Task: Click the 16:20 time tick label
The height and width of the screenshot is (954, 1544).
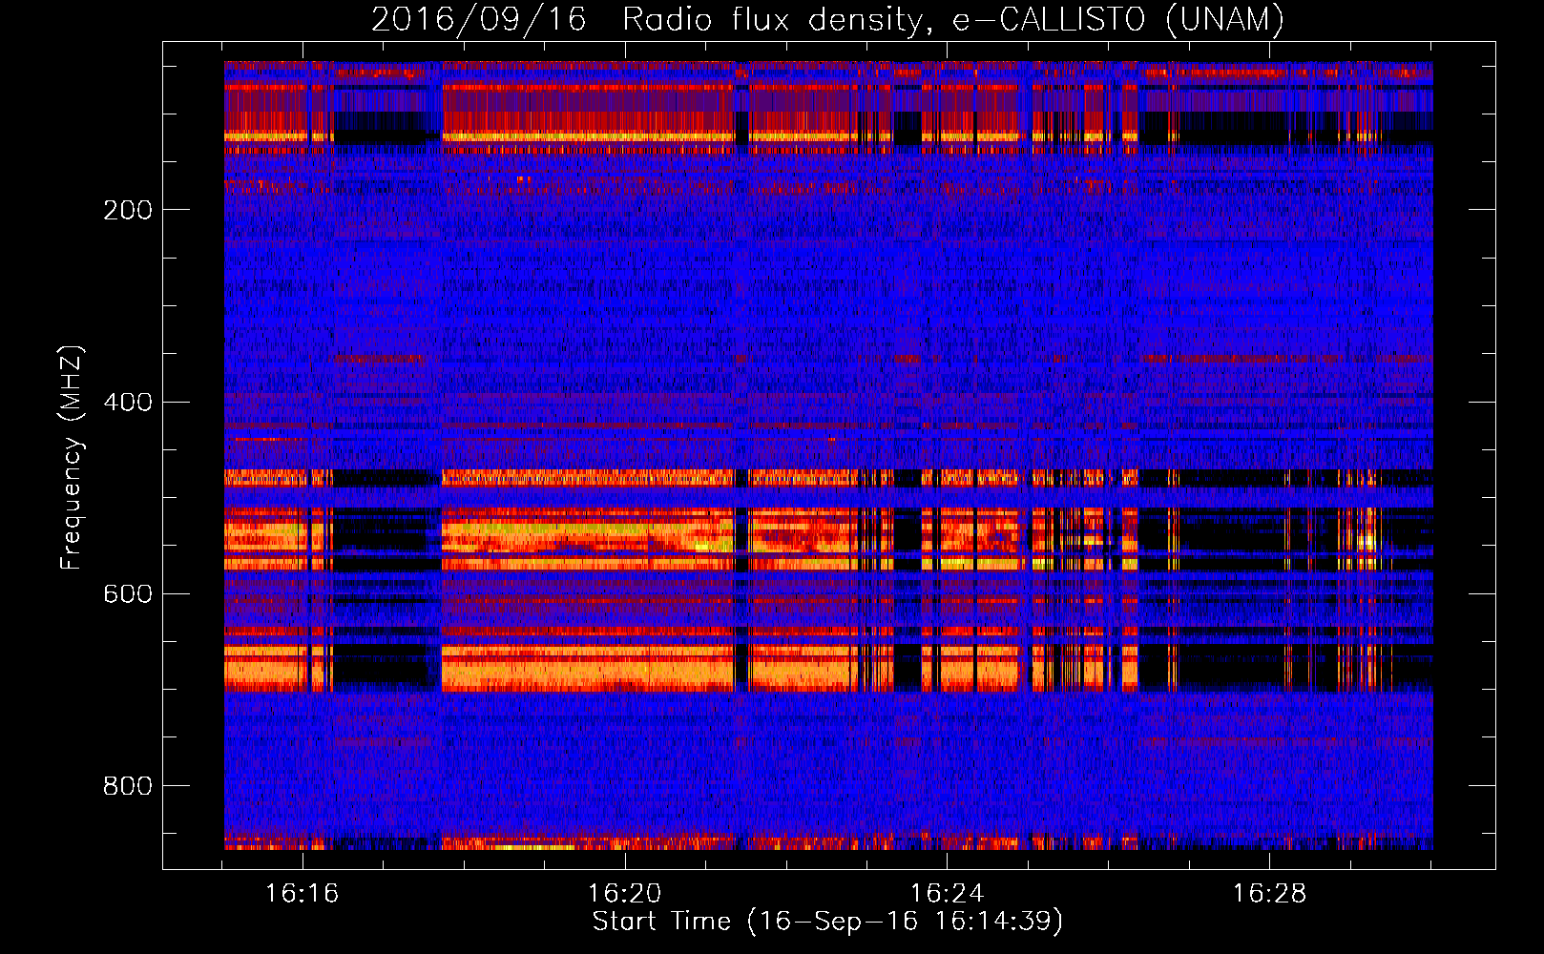Action: tap(625, 894)
